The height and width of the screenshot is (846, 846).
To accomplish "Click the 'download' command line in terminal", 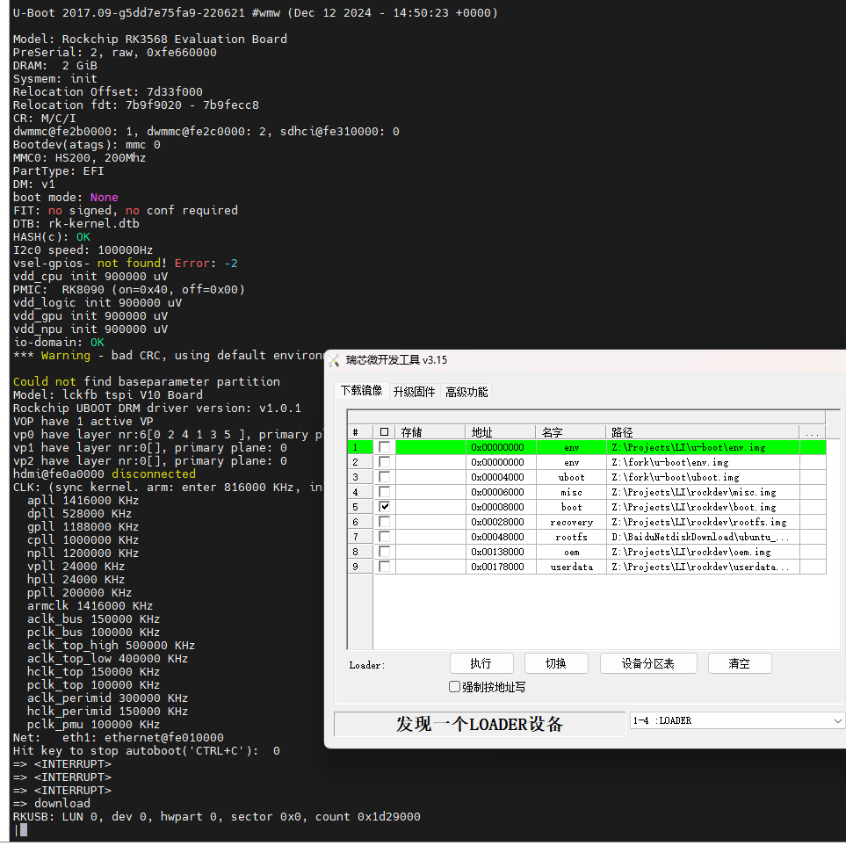I will (52, 803).
